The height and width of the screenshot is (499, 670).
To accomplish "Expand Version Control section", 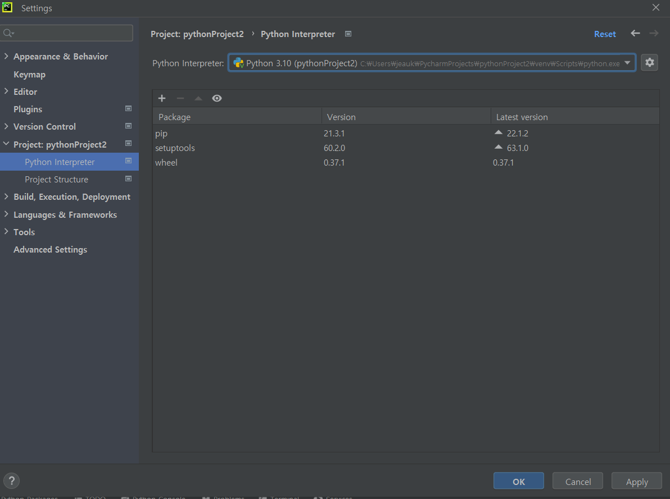I will pos(6,126).
